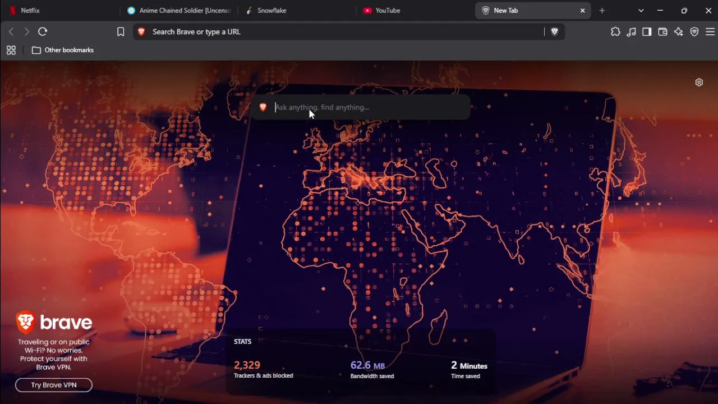Expand the tab search dropdown chevron
718x404 pixels.
[641, 11]
